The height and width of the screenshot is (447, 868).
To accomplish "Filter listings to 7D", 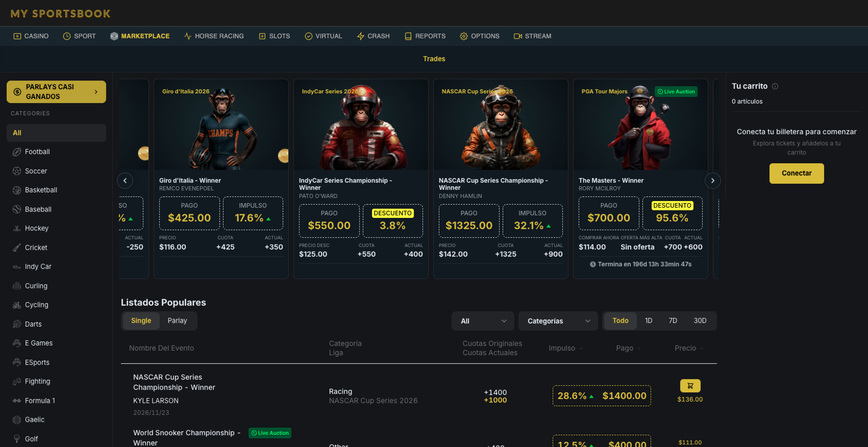I will click(x=673, y=321).
